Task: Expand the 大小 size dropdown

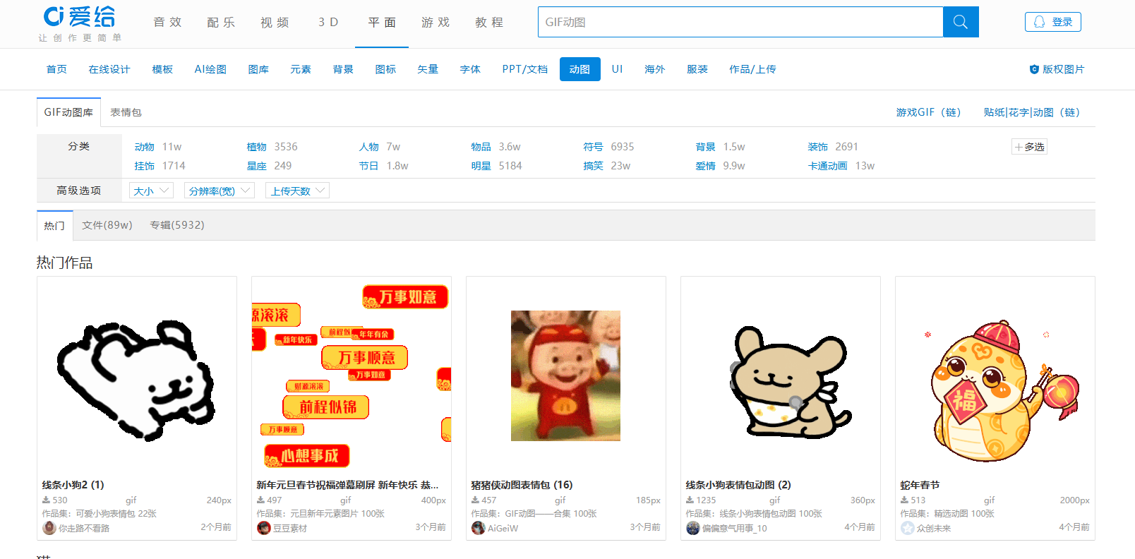Action: 151,191
